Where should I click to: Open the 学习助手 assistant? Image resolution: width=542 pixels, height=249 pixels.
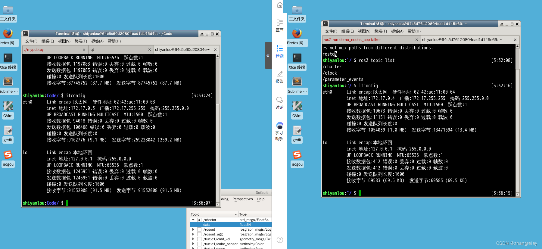279,132
